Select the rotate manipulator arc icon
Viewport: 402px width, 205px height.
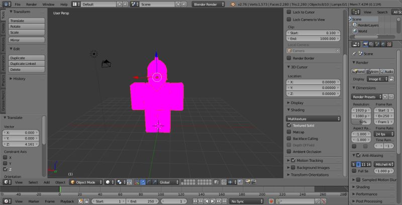149,182
